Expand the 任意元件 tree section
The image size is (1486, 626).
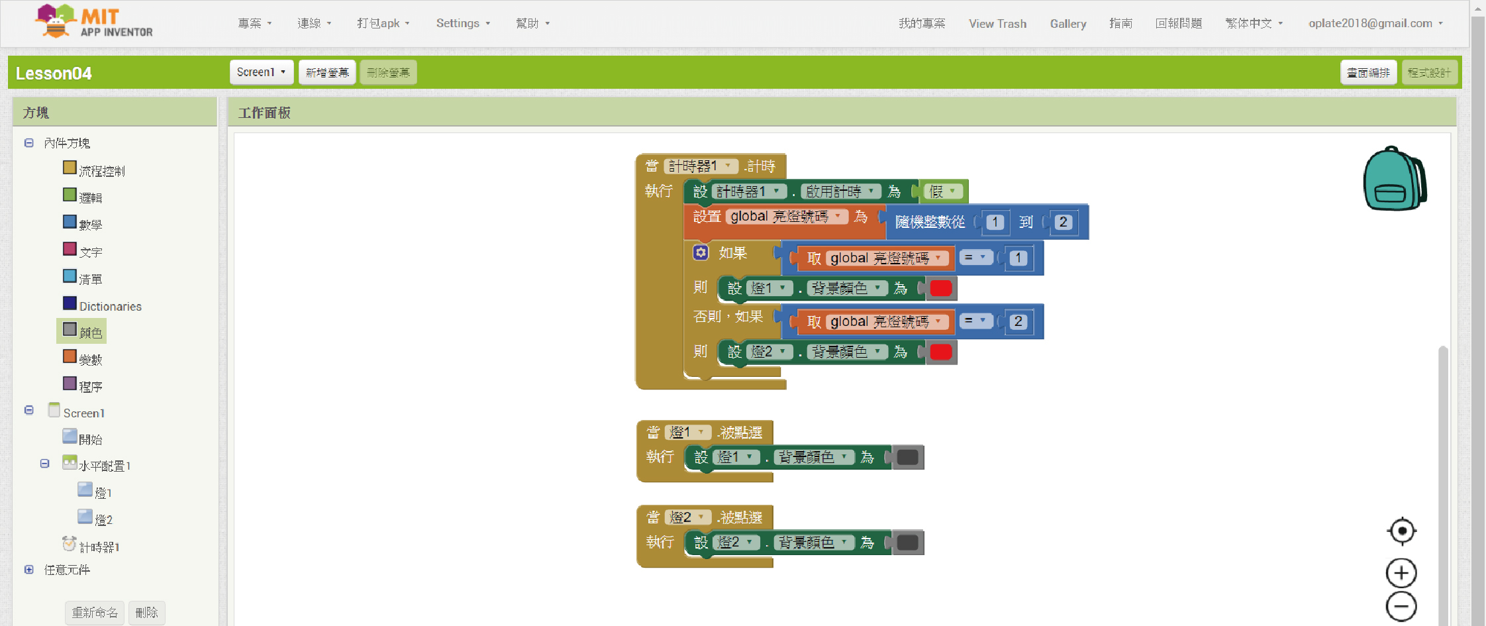(29, 570)
